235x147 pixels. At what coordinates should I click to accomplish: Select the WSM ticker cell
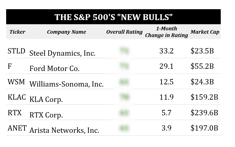(x=16, y=82)
